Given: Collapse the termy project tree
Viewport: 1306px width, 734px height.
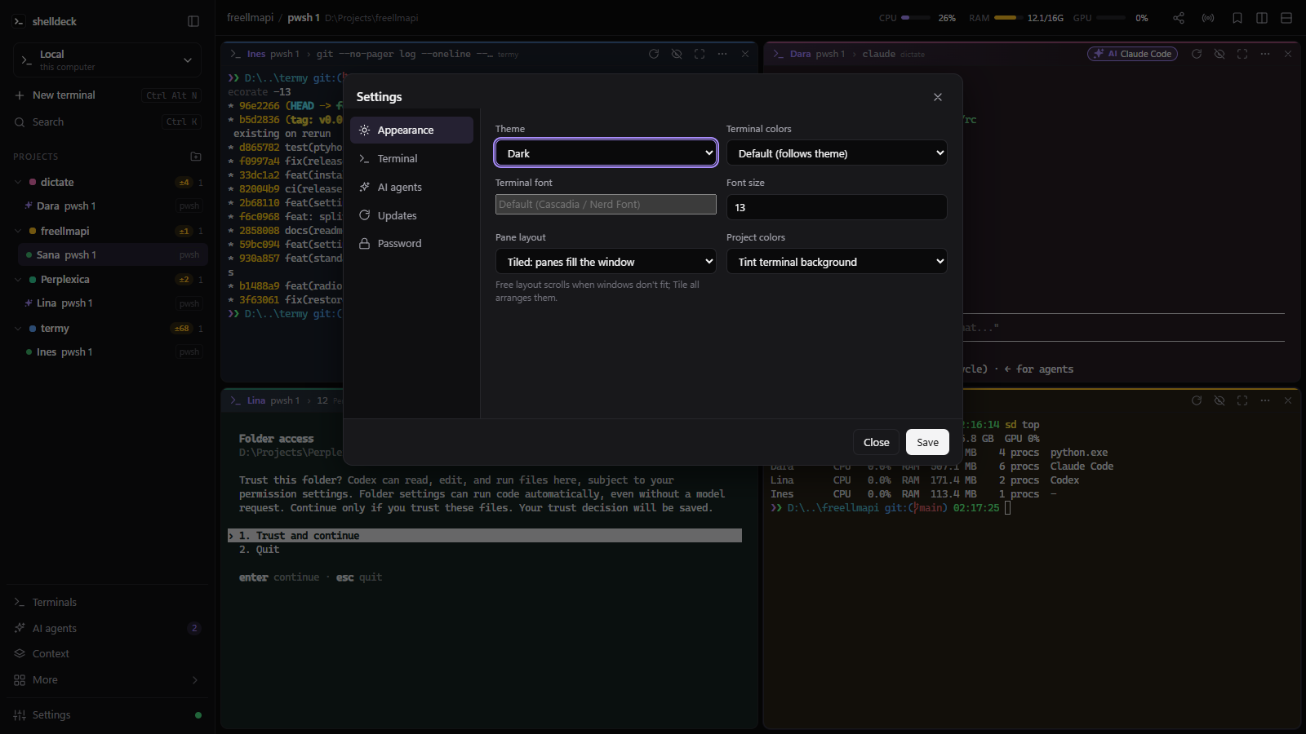Looking at the screenshot, I should 18,328.
